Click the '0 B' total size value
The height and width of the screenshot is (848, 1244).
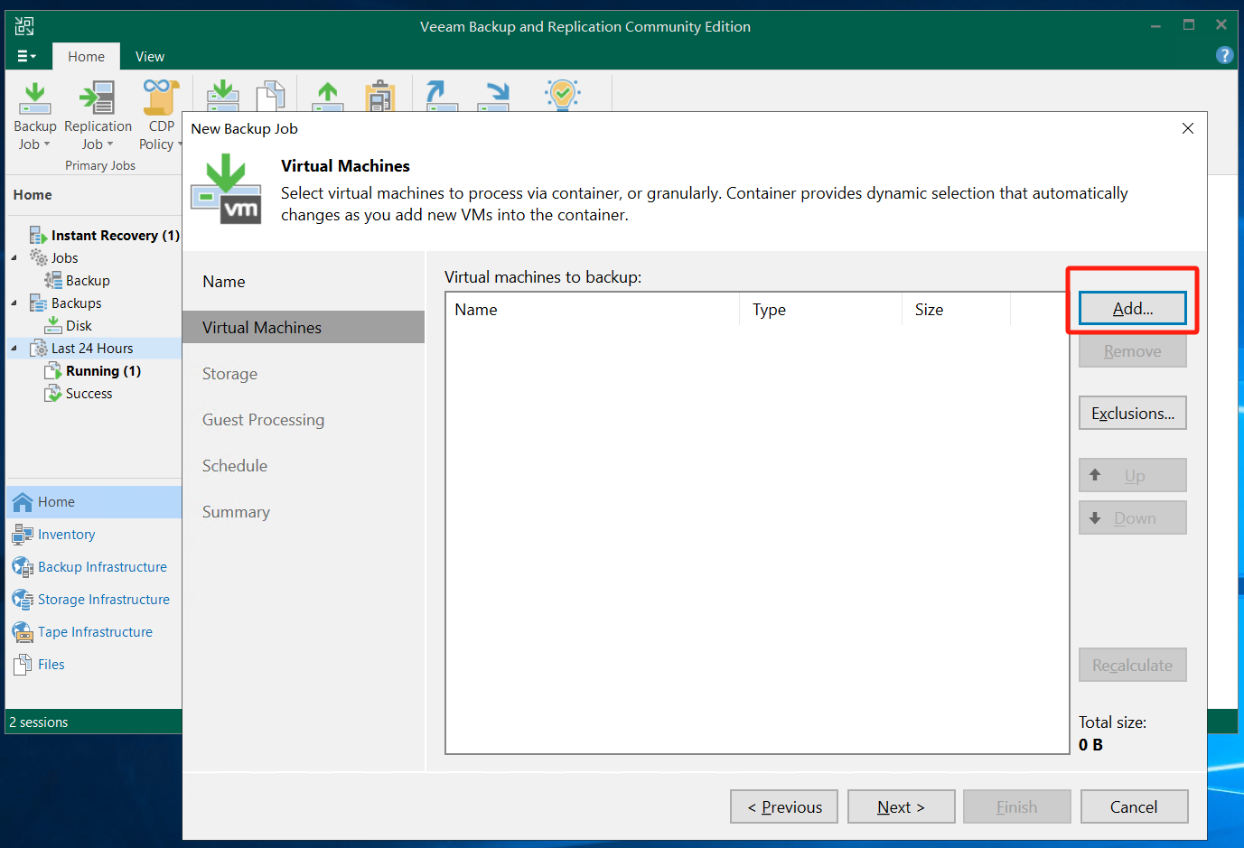tap(1090, 744)
